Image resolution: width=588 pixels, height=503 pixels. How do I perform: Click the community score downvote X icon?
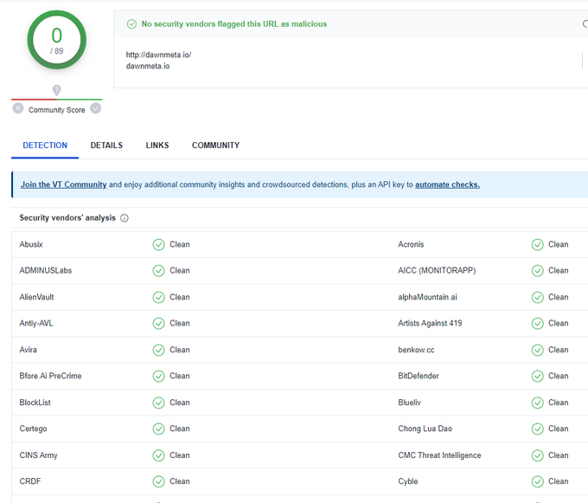[17, 108]
